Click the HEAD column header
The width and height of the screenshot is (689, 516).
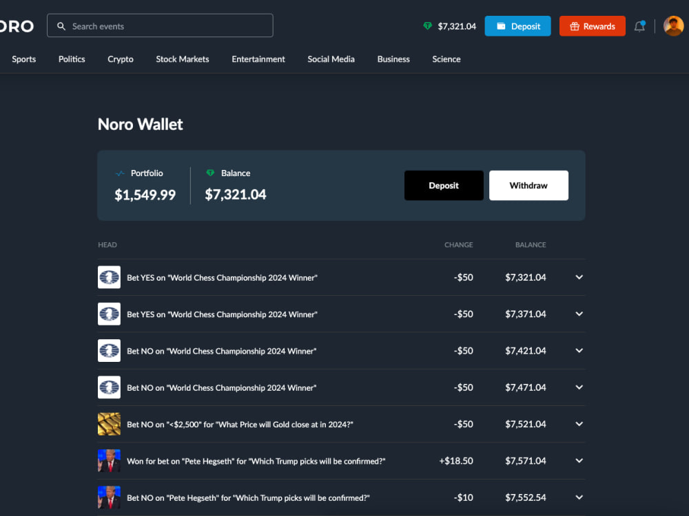coord(107,245)
